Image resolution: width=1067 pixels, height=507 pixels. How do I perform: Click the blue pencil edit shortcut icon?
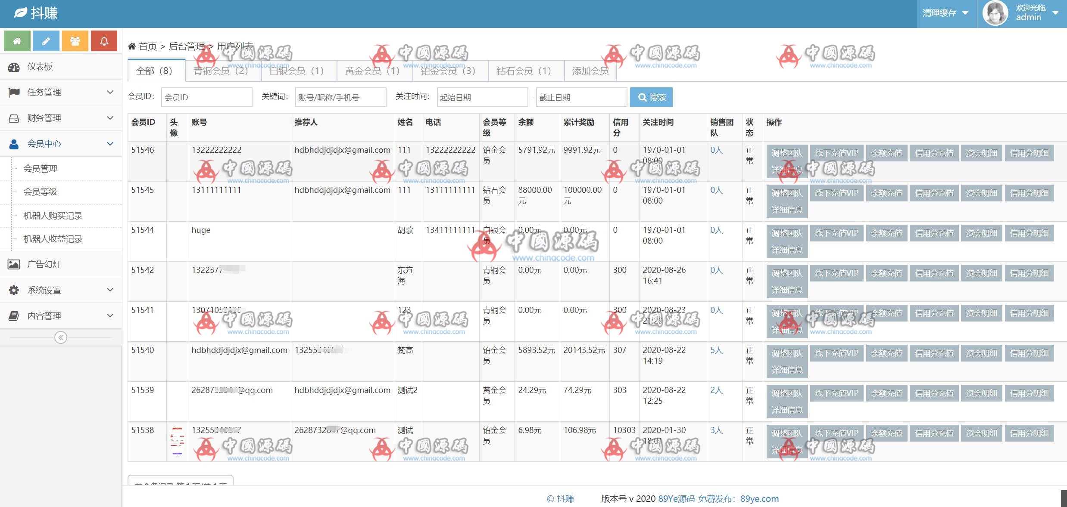click(x=46, y=41)
